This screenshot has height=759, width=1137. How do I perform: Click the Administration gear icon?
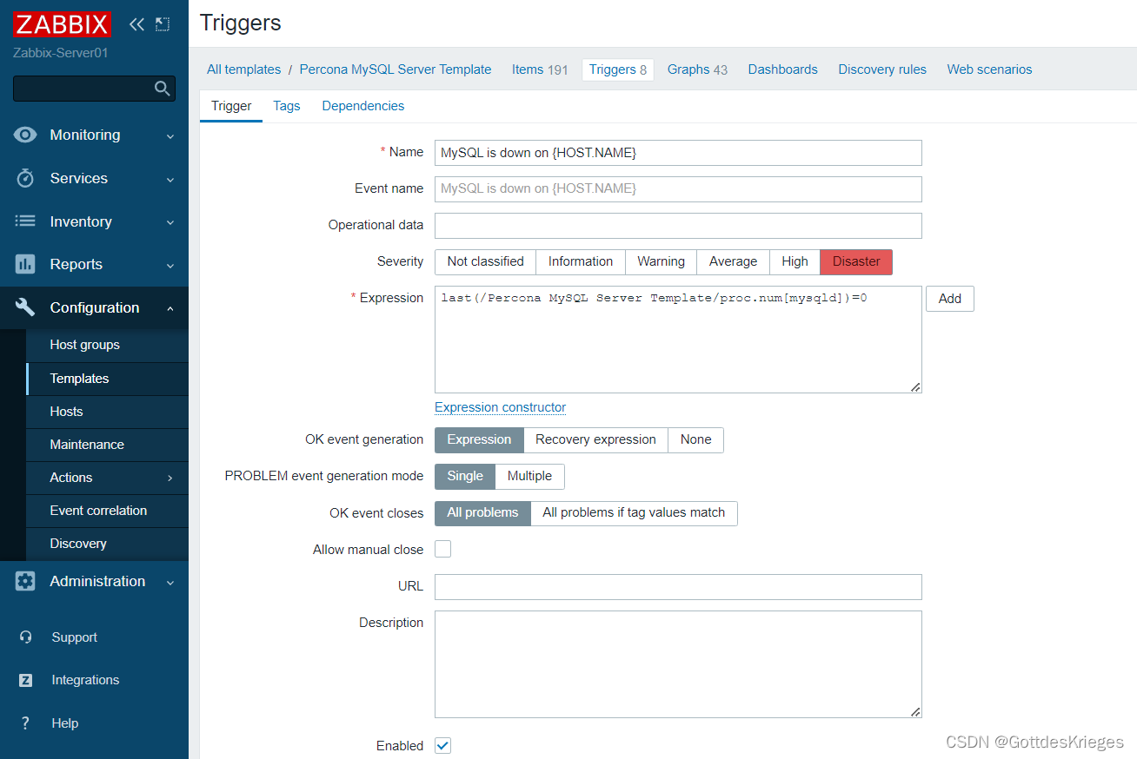pos(25,581)
